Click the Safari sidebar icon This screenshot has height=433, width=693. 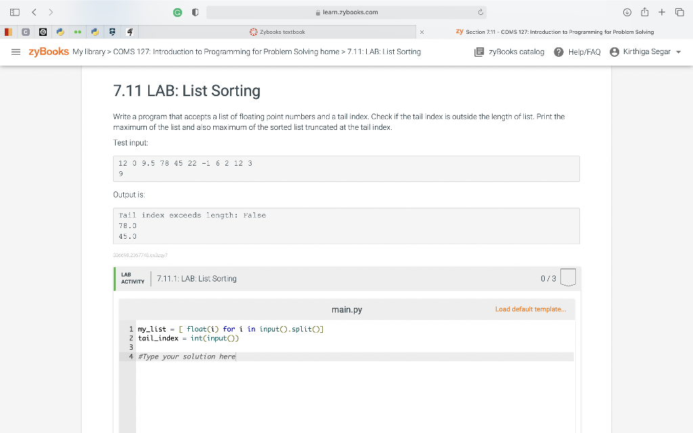(x=14, y=12)
